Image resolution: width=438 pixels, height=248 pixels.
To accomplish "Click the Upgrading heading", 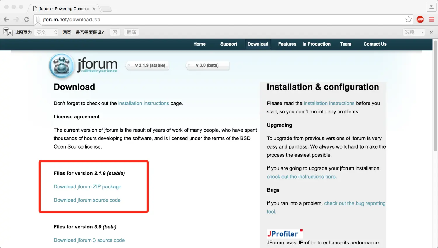I will [279, 125].
